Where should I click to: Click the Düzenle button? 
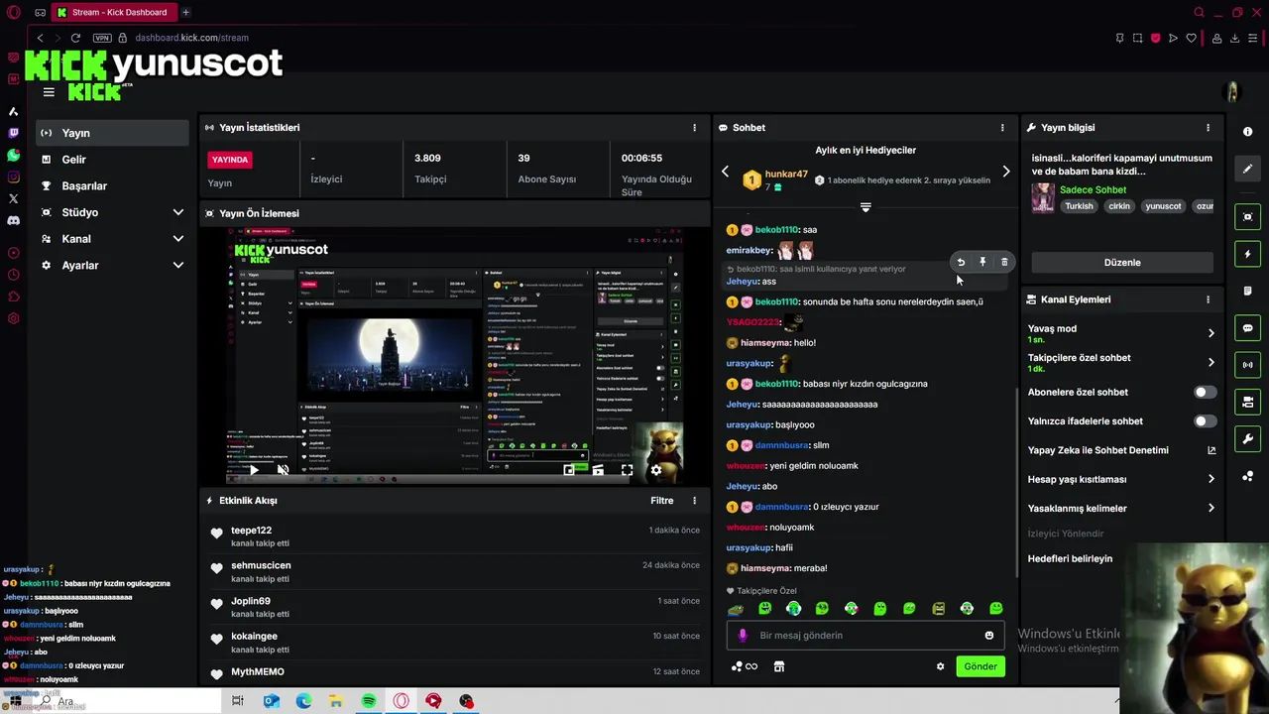(1122, 263)
